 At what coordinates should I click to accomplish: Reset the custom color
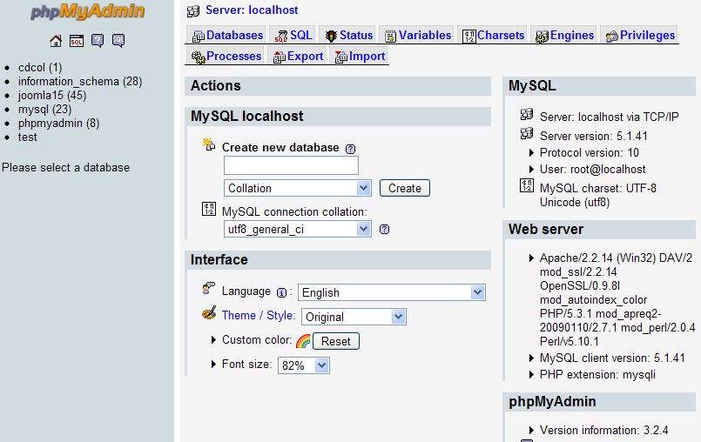[x=335, y=341]
